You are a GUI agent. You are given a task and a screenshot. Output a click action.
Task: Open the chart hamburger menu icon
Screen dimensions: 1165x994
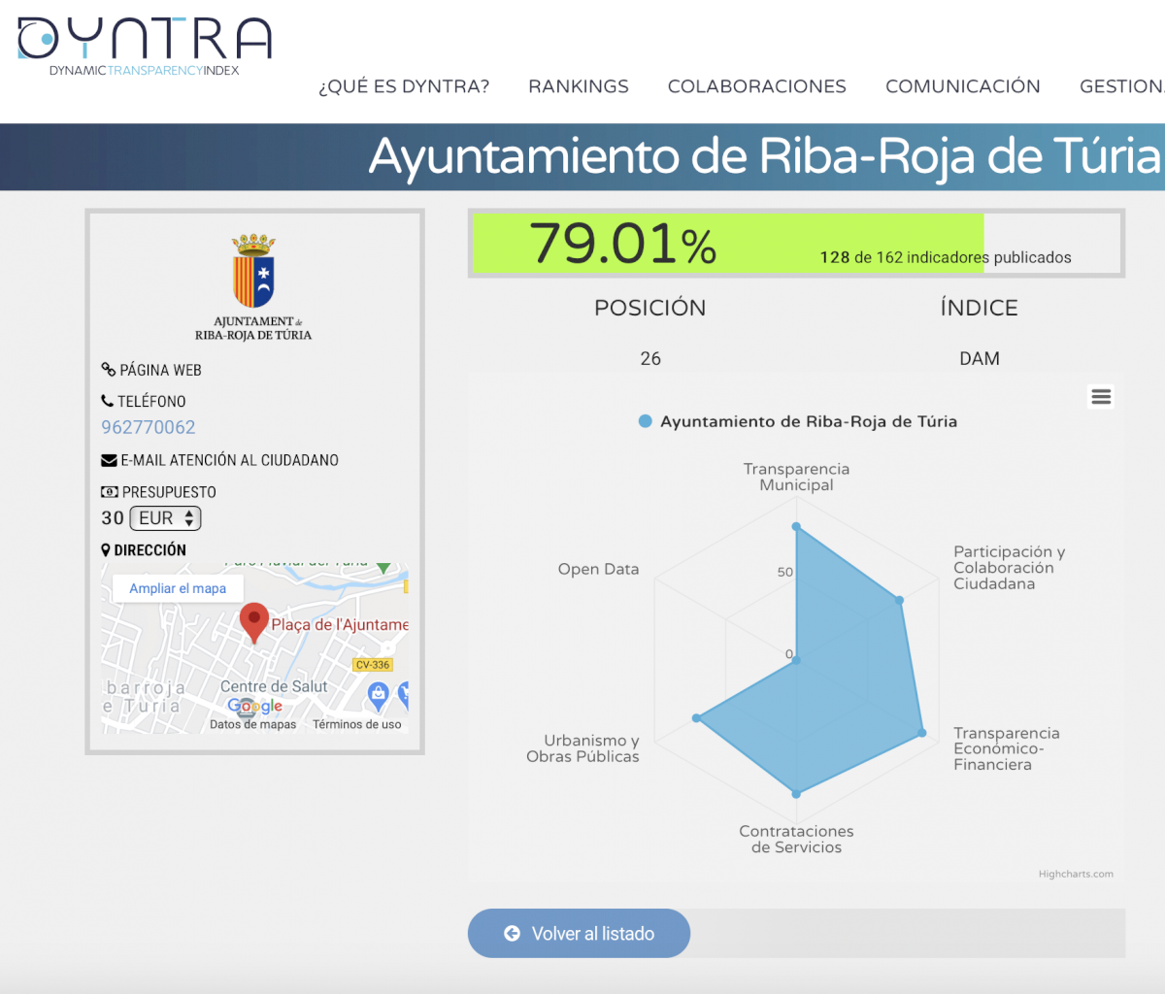point(1101,396)
